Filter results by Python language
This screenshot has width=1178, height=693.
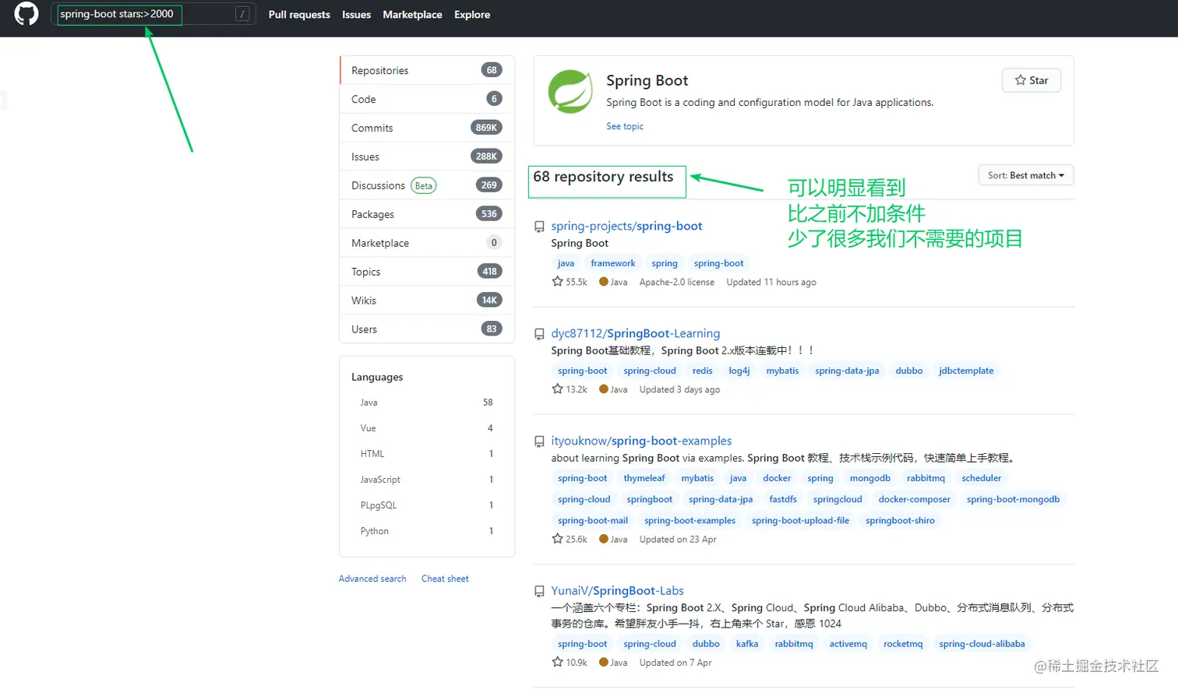click(x=426, y=531)
